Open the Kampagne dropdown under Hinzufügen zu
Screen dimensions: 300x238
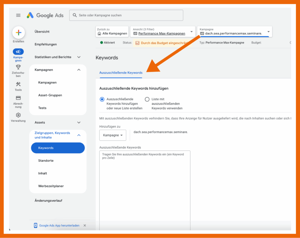pos(112,135)
